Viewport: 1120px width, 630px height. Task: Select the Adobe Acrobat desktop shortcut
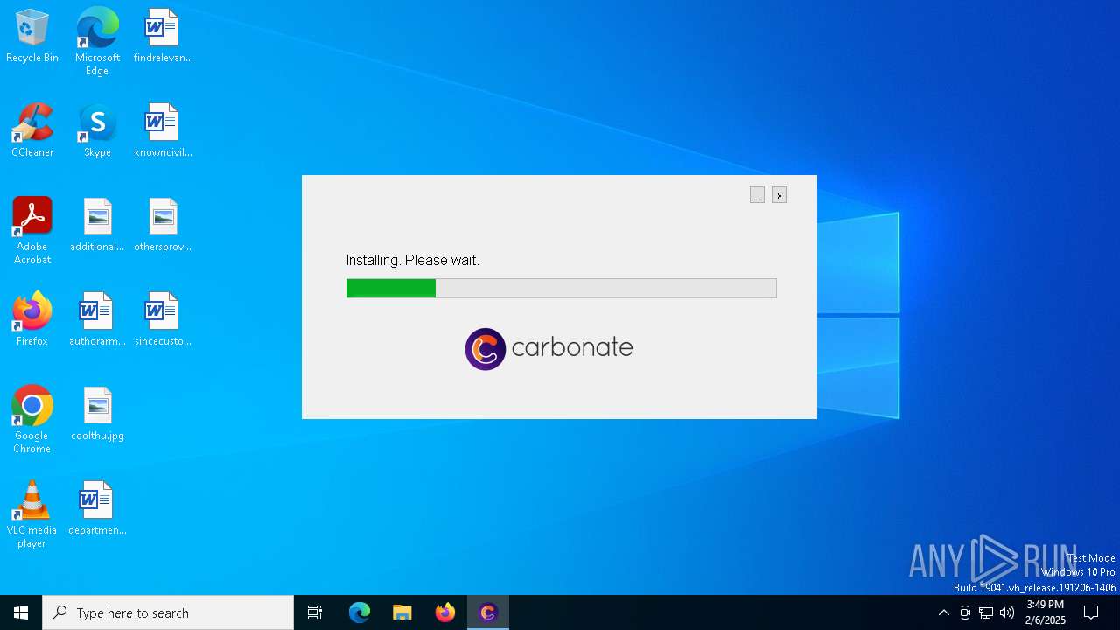tap(32, 231)
